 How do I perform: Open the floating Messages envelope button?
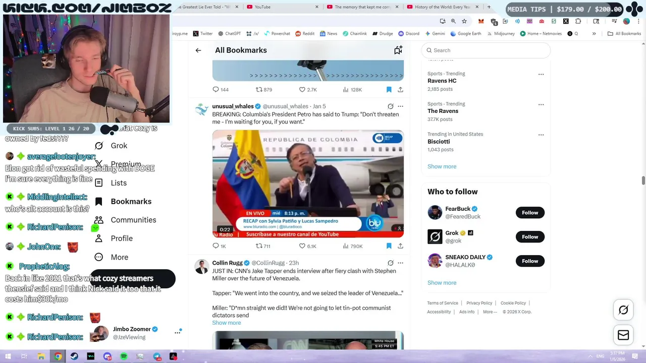pyautogui.click(x=623, y=335)
